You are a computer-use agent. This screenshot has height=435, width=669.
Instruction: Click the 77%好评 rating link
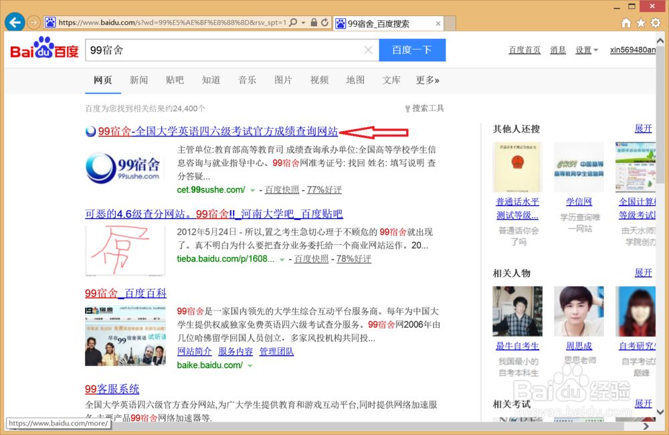324,189
